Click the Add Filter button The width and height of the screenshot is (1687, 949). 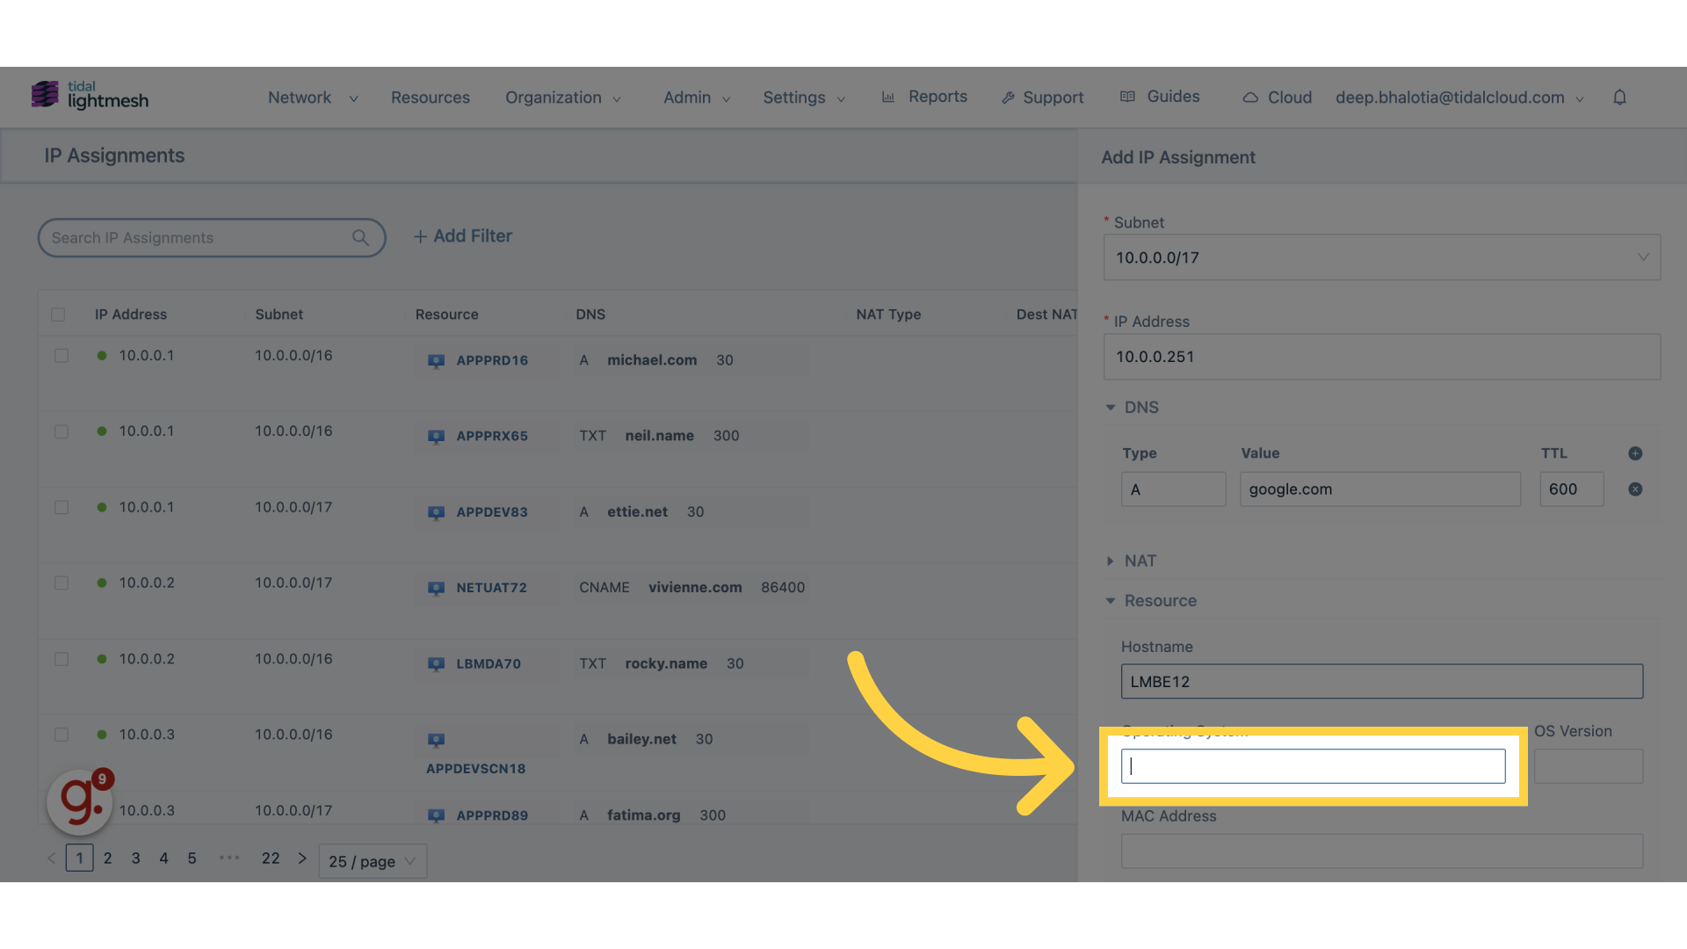pos(463,236)
